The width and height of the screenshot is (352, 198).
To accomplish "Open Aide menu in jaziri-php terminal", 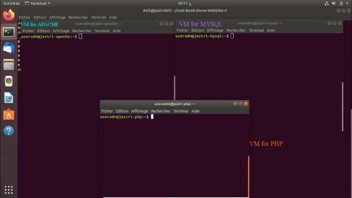I will click(195, 111).
